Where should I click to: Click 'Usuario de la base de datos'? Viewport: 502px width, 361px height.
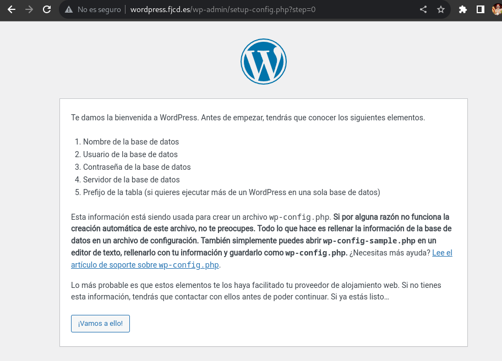pos(130,154)
